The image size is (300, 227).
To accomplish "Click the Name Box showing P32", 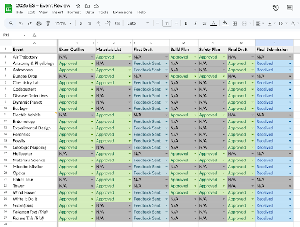I will click(x=14, y=35).
